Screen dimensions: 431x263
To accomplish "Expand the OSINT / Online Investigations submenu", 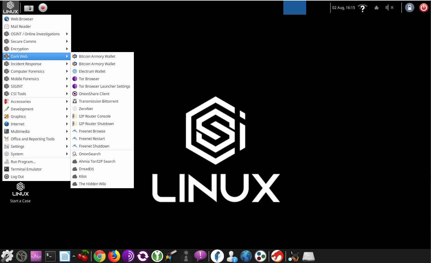I will (x=37, y=34).
